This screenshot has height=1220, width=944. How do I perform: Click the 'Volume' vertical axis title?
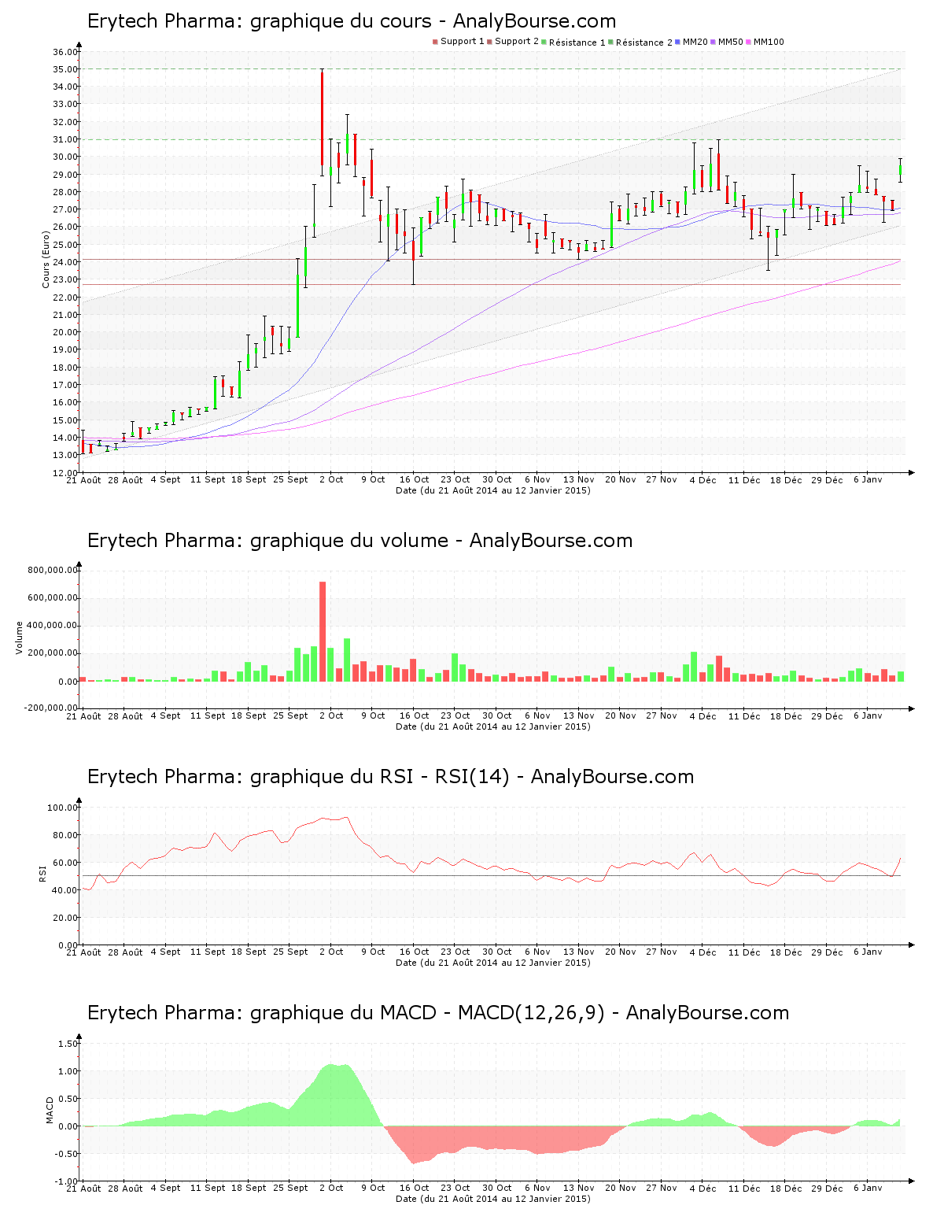tap(20, 638)
